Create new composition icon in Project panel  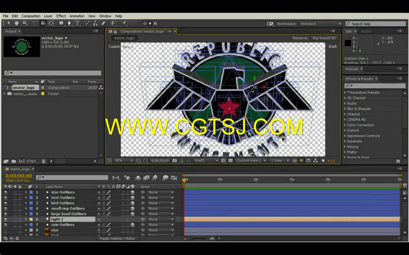pyautogui.click(x=21, y=161)
